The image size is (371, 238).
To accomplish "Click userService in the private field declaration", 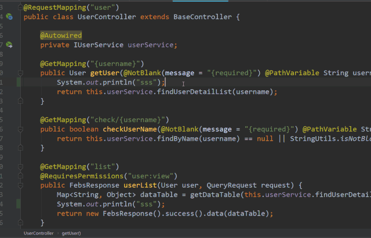I will pos(151,45).
